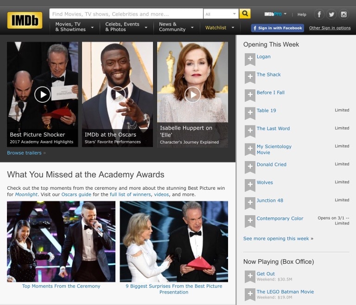Add Wolves to watchlist ribbon

[250, 185]
